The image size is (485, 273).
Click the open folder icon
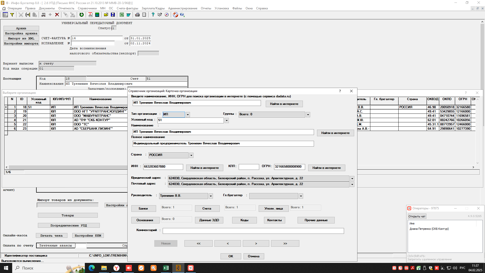pyautogui.click(x=106, y=15)
